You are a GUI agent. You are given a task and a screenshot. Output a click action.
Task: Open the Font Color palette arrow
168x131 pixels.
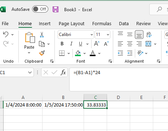pyautogui.click(x=99, y=53)
